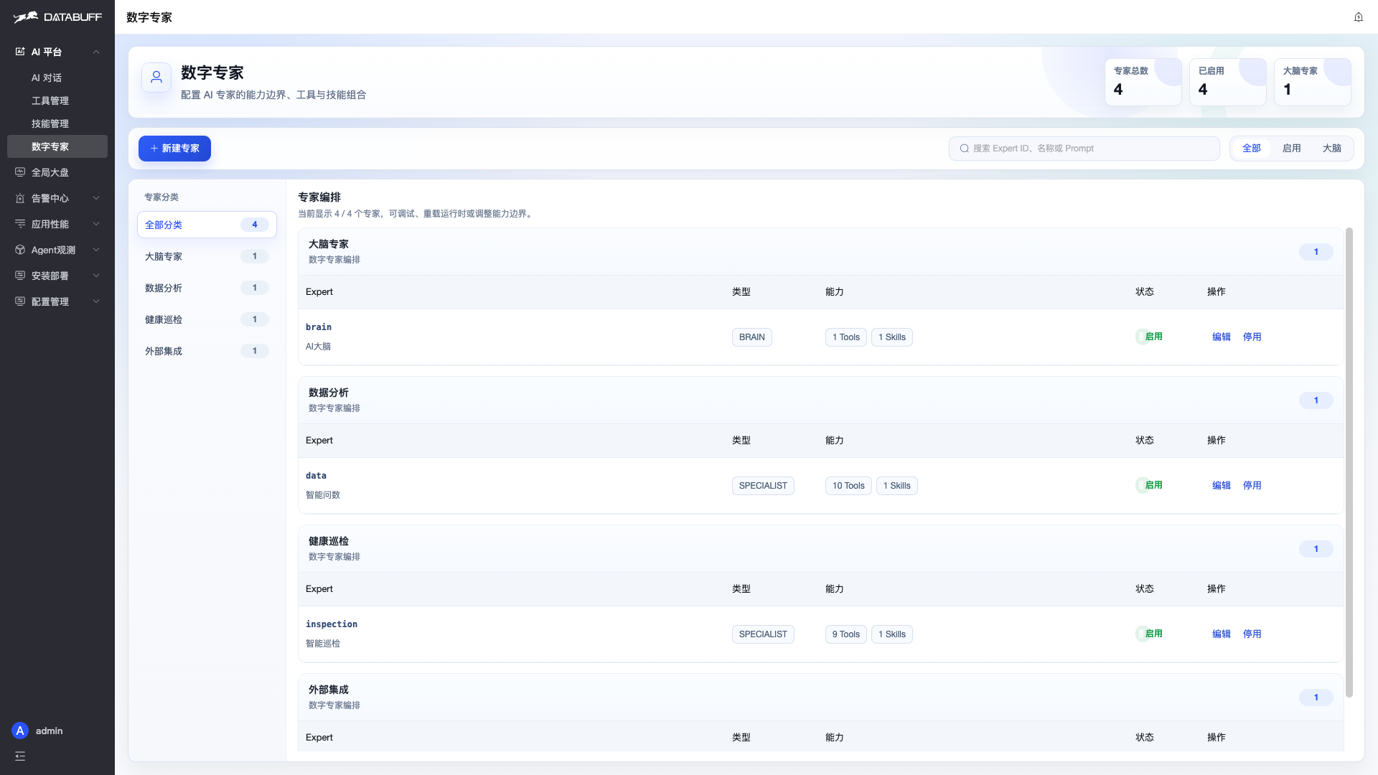This screenshot has width=1378, height=775.
Task: Click brain row's 启用 status badge
Action: point(1150,337)
